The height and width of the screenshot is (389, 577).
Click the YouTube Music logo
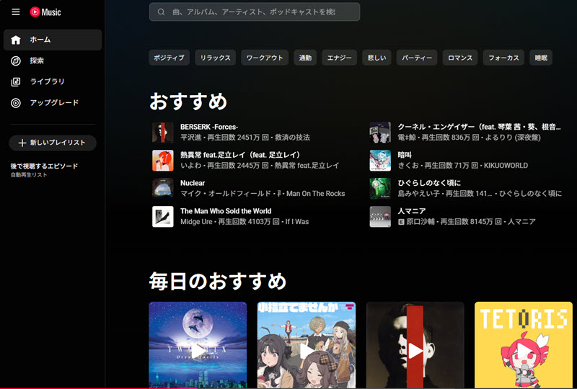coord(45,12)
